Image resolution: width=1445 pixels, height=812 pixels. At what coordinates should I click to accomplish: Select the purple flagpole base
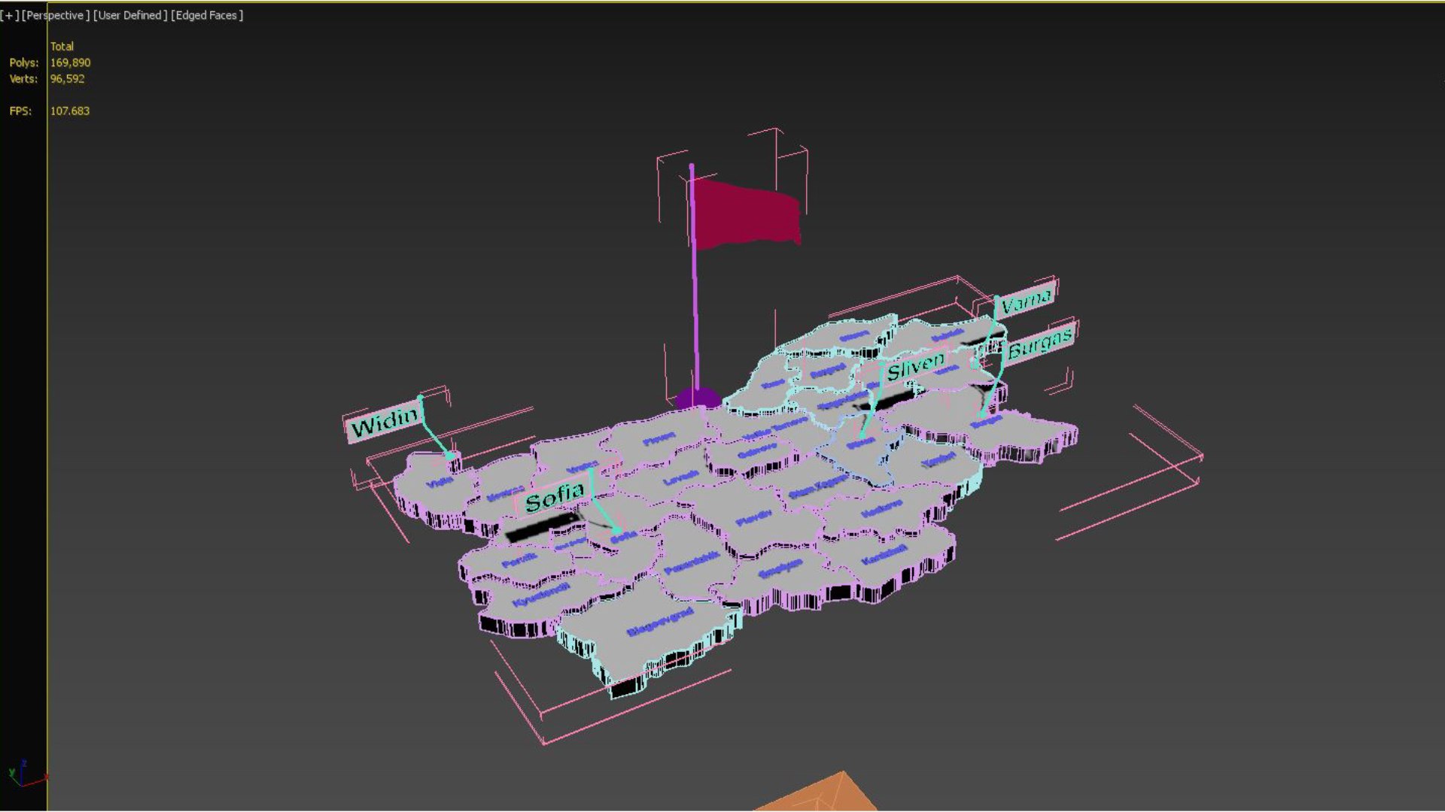697,398
